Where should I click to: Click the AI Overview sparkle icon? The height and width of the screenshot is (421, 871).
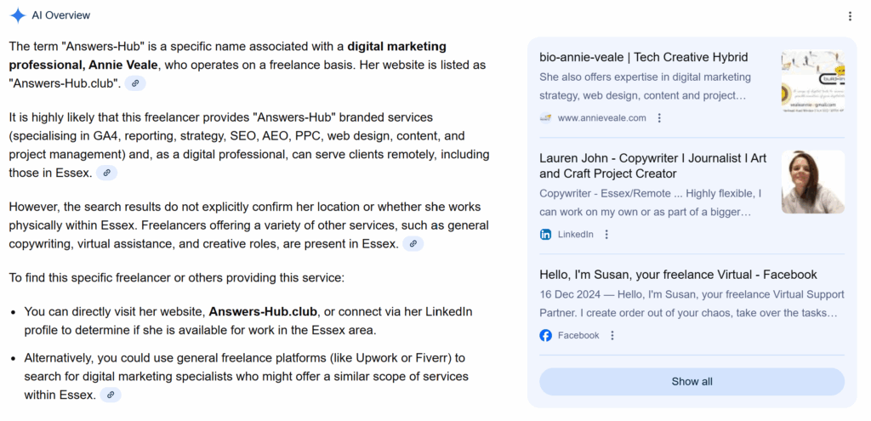pyautogui.click(x=17, y=15)
